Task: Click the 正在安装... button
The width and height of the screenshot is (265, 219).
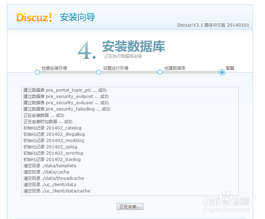Action: [130, 206]
